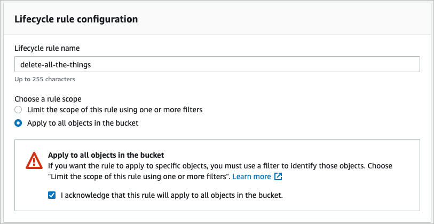Select the "Limit the scope" radio button
Image resolution: width=434 pixels, height=224 pixels.
(x=18, y=110)
